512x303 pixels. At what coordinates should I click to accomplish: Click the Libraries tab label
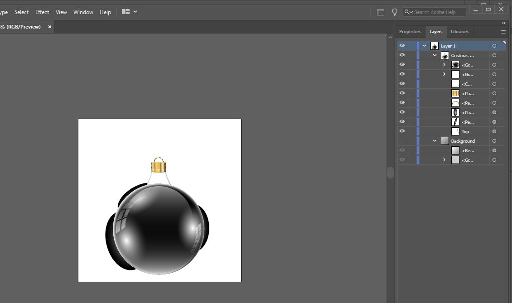point(459,31)
